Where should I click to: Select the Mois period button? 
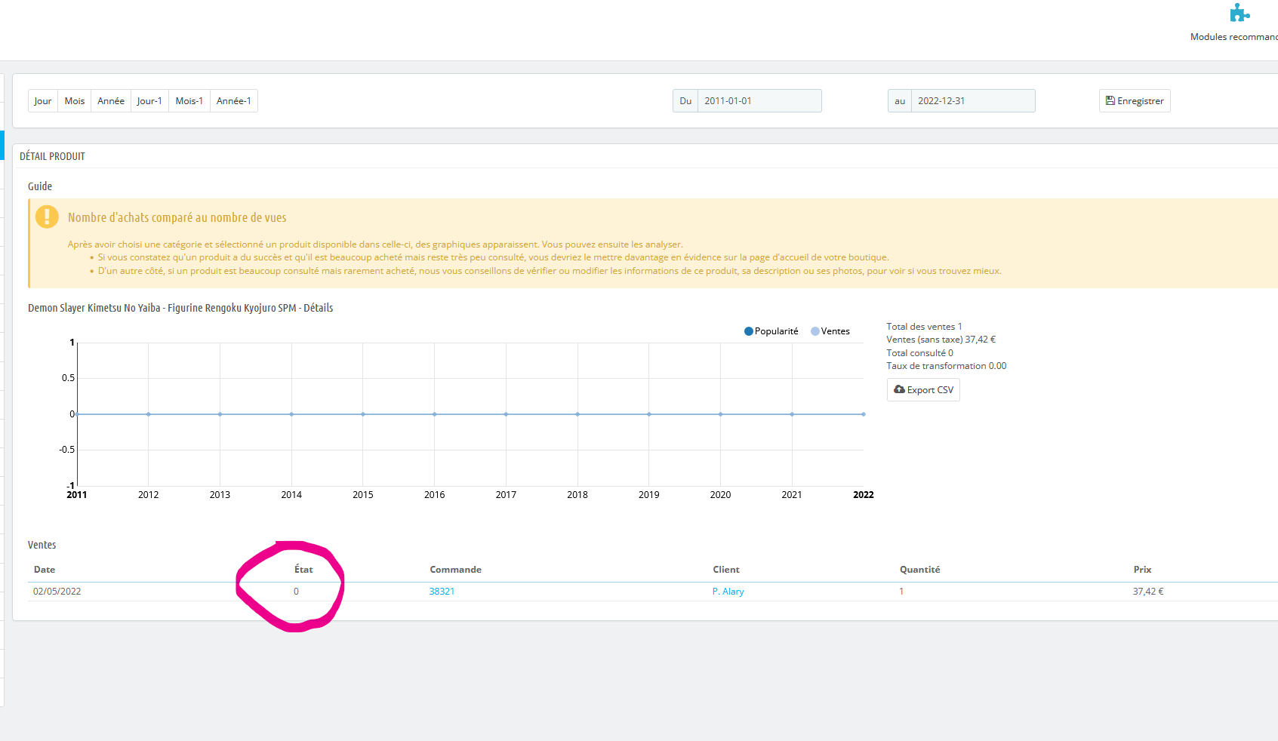click(x=75, y=101)
